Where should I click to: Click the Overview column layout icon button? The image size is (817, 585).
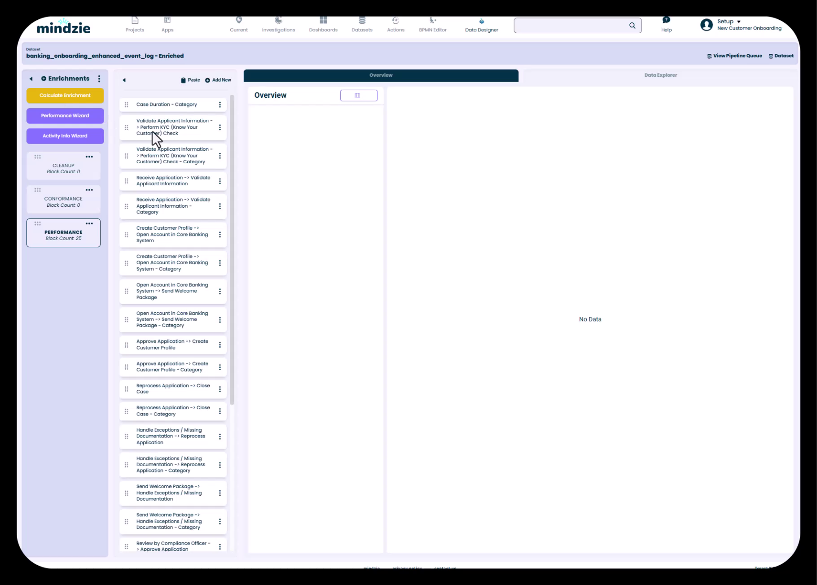(x=358, y=96)
